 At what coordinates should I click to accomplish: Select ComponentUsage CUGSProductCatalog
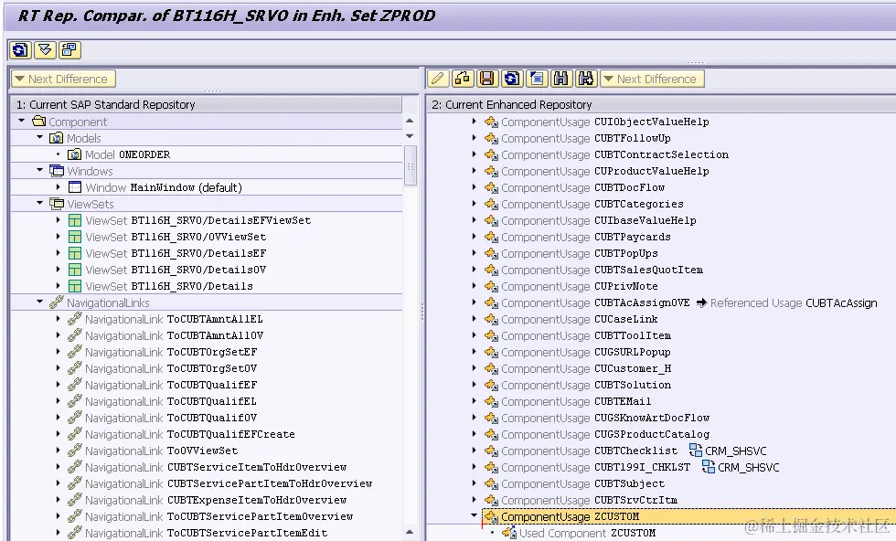coord(605,434)
